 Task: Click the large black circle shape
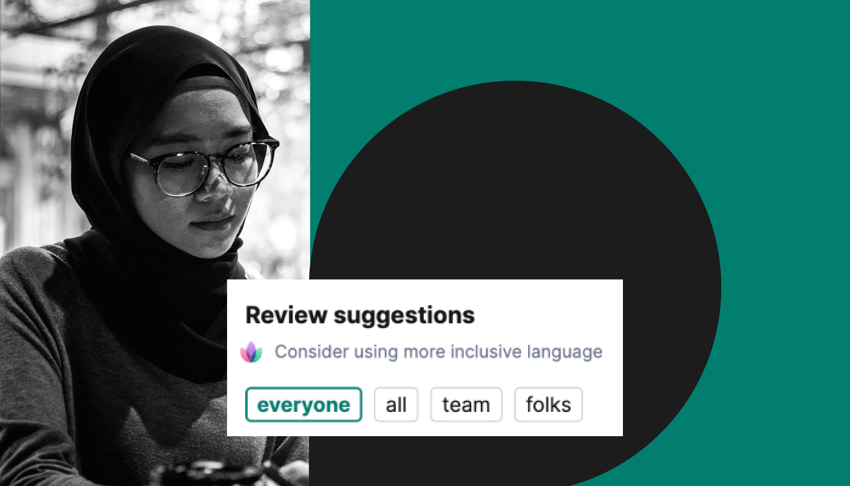516,182
